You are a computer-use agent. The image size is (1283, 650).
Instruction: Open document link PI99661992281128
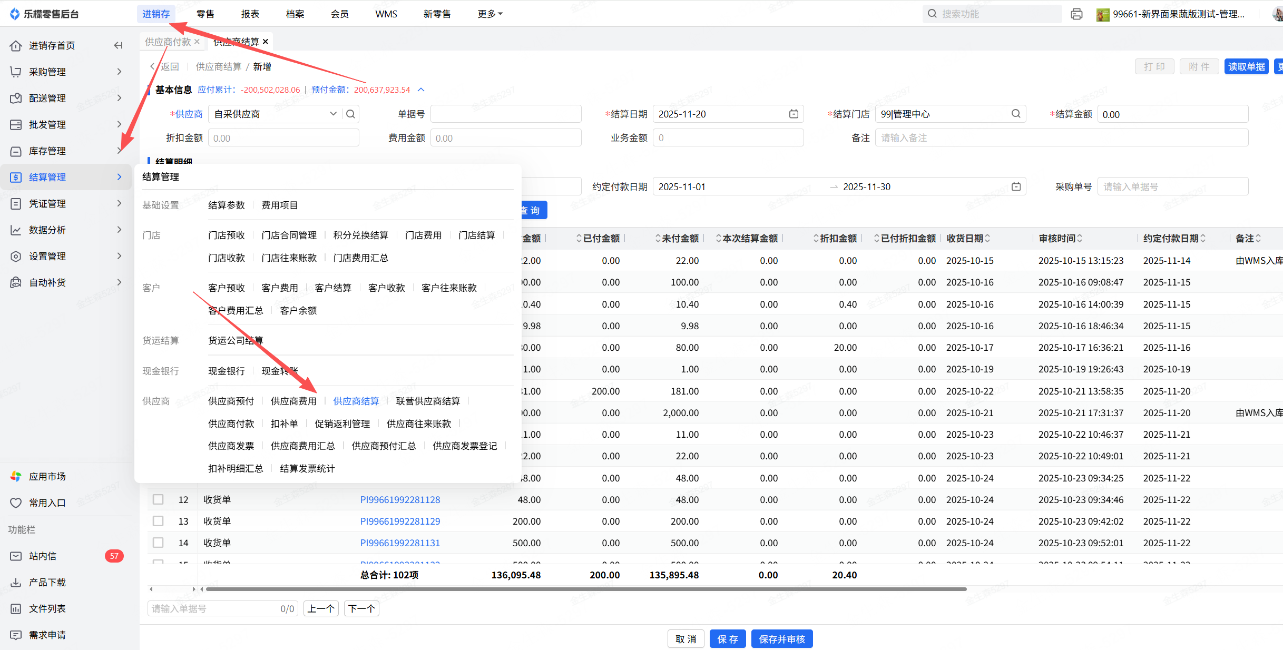(400, 499)
